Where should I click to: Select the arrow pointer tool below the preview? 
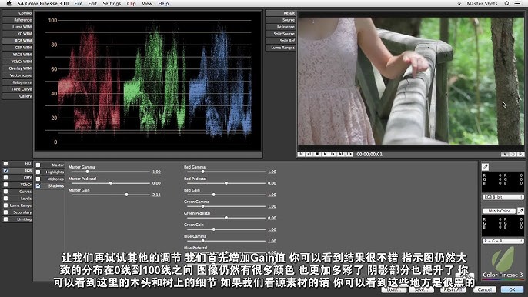point(504,154)
